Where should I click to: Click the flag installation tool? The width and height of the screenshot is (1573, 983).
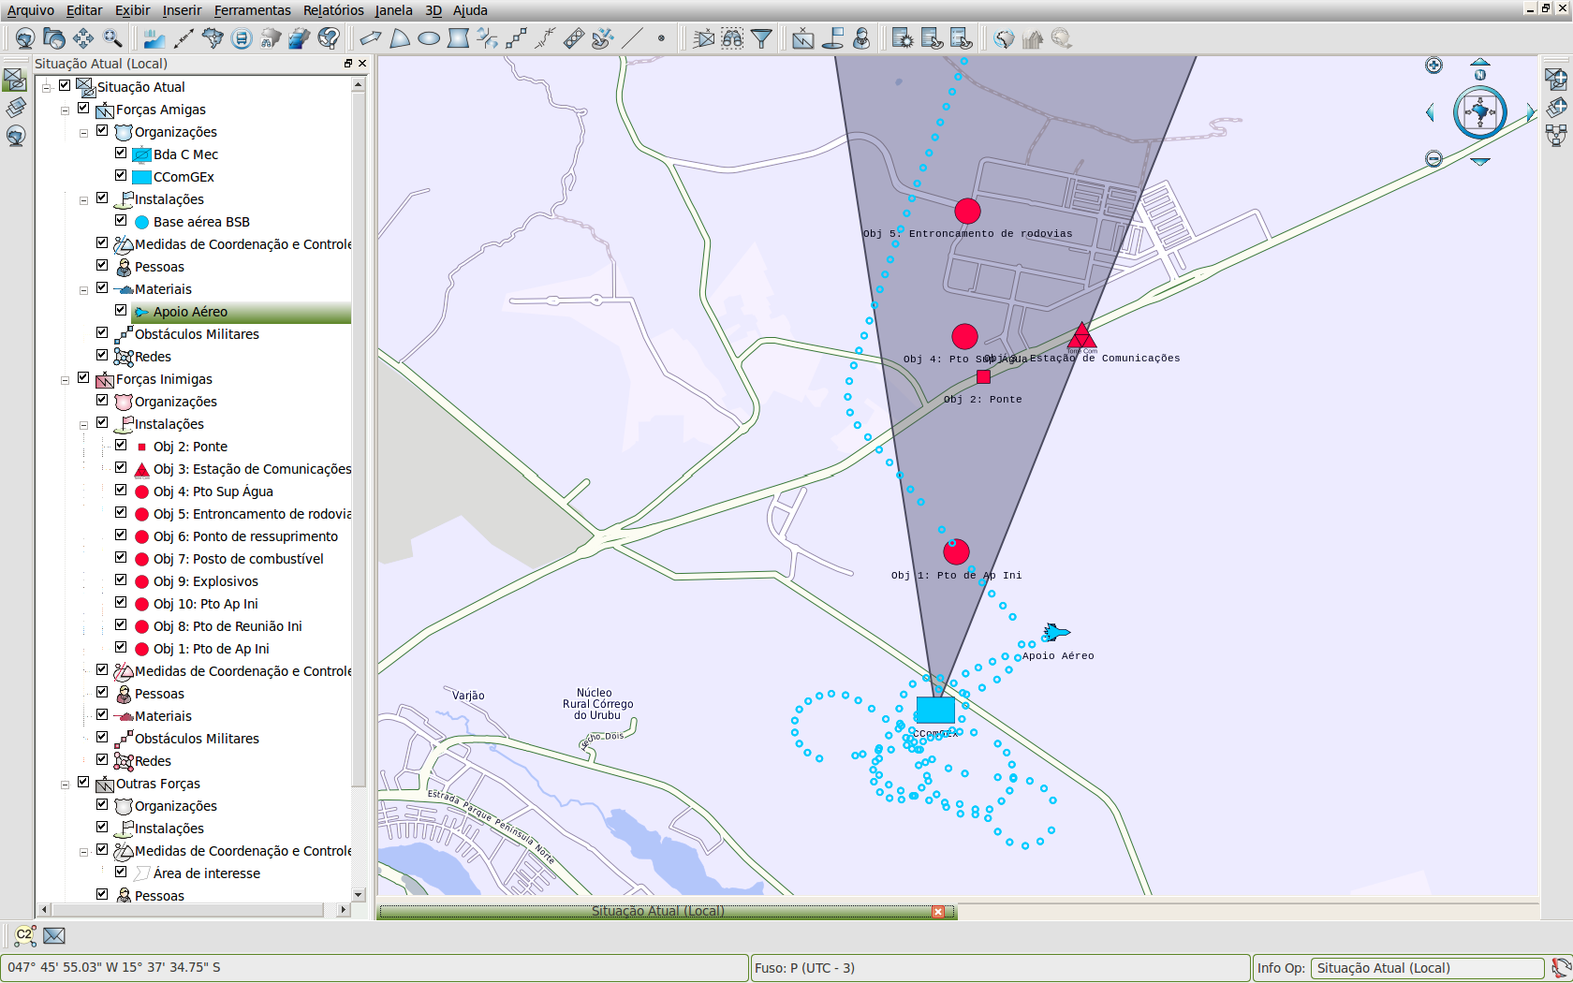(832, 38)
